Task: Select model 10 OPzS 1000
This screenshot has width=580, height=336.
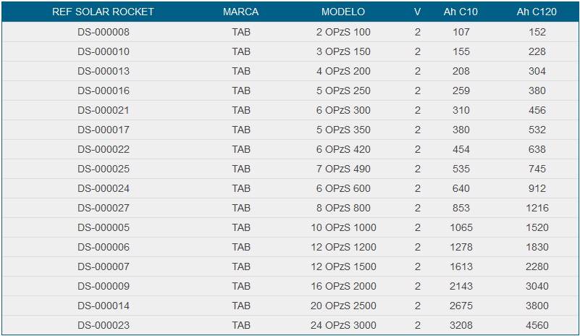Action: (343, 227)
